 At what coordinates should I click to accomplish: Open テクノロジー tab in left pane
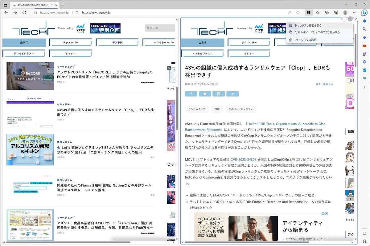(71, 42)
